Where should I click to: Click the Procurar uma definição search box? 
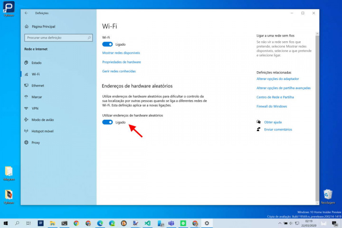(x=57, y=37)
